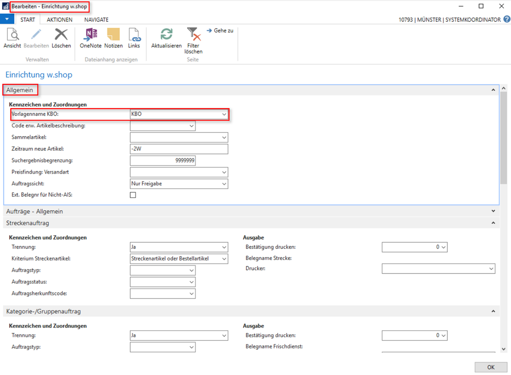Click the vertical scrollbar up arrow
The image size is (511, 375).
pyautogui.click(x=504, y=88)
